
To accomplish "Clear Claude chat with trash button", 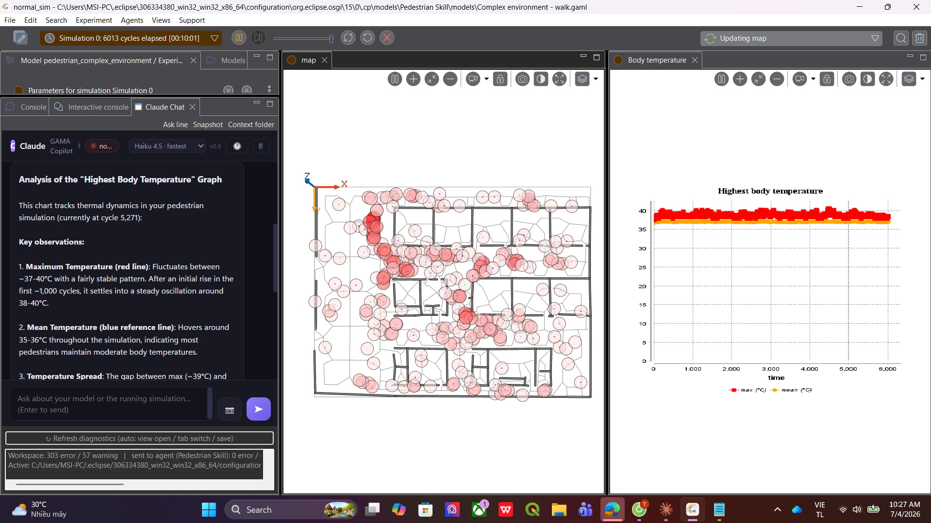I will point(261,146).
